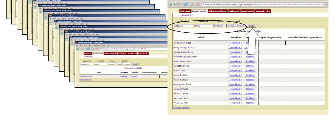This screenshot has height=122, width=335.
Task: Click Kirjaudu ulos in the small front window
Action: [143, 54]
